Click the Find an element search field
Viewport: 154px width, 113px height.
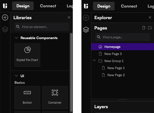click(42, 27)
